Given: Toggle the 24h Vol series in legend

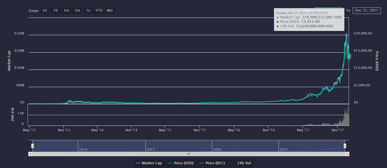Looking at the screenshot, I should click(x=244, y=163).
